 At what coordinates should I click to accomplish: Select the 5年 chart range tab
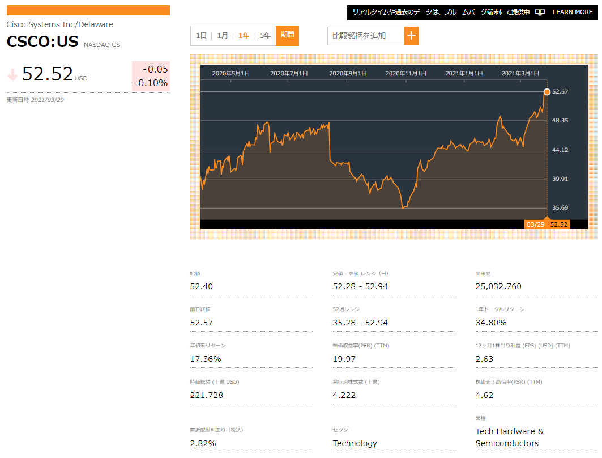[265, 36]
